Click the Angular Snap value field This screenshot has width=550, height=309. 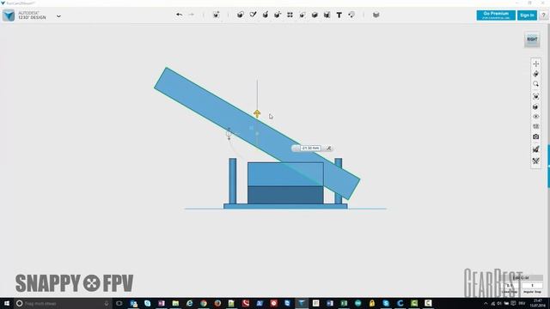click(532, 286)
